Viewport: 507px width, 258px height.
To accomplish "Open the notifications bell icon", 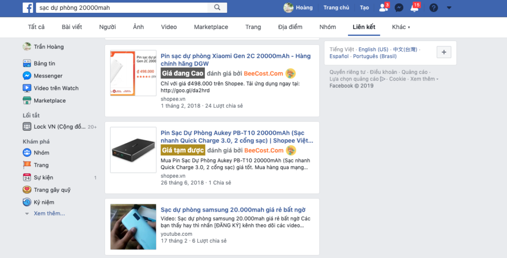I will (414, 7).
